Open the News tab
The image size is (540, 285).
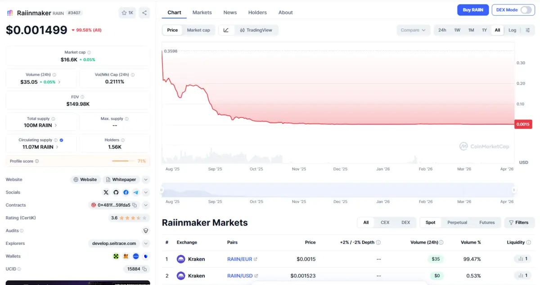coord(230,13)
